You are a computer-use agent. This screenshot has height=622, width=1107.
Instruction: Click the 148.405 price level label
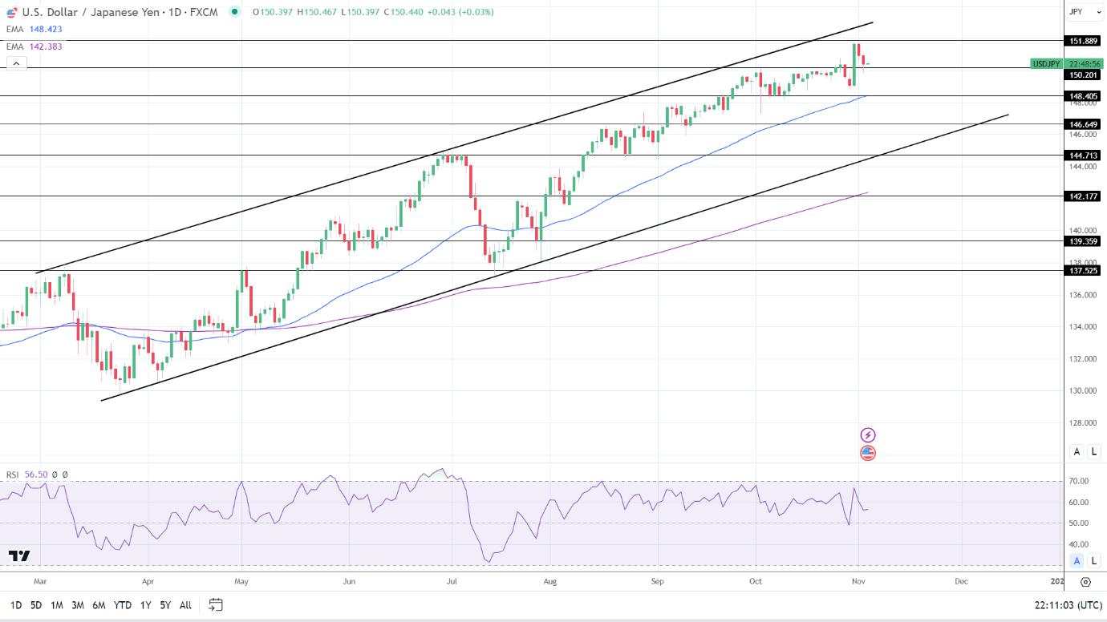tap(1084, 96)
